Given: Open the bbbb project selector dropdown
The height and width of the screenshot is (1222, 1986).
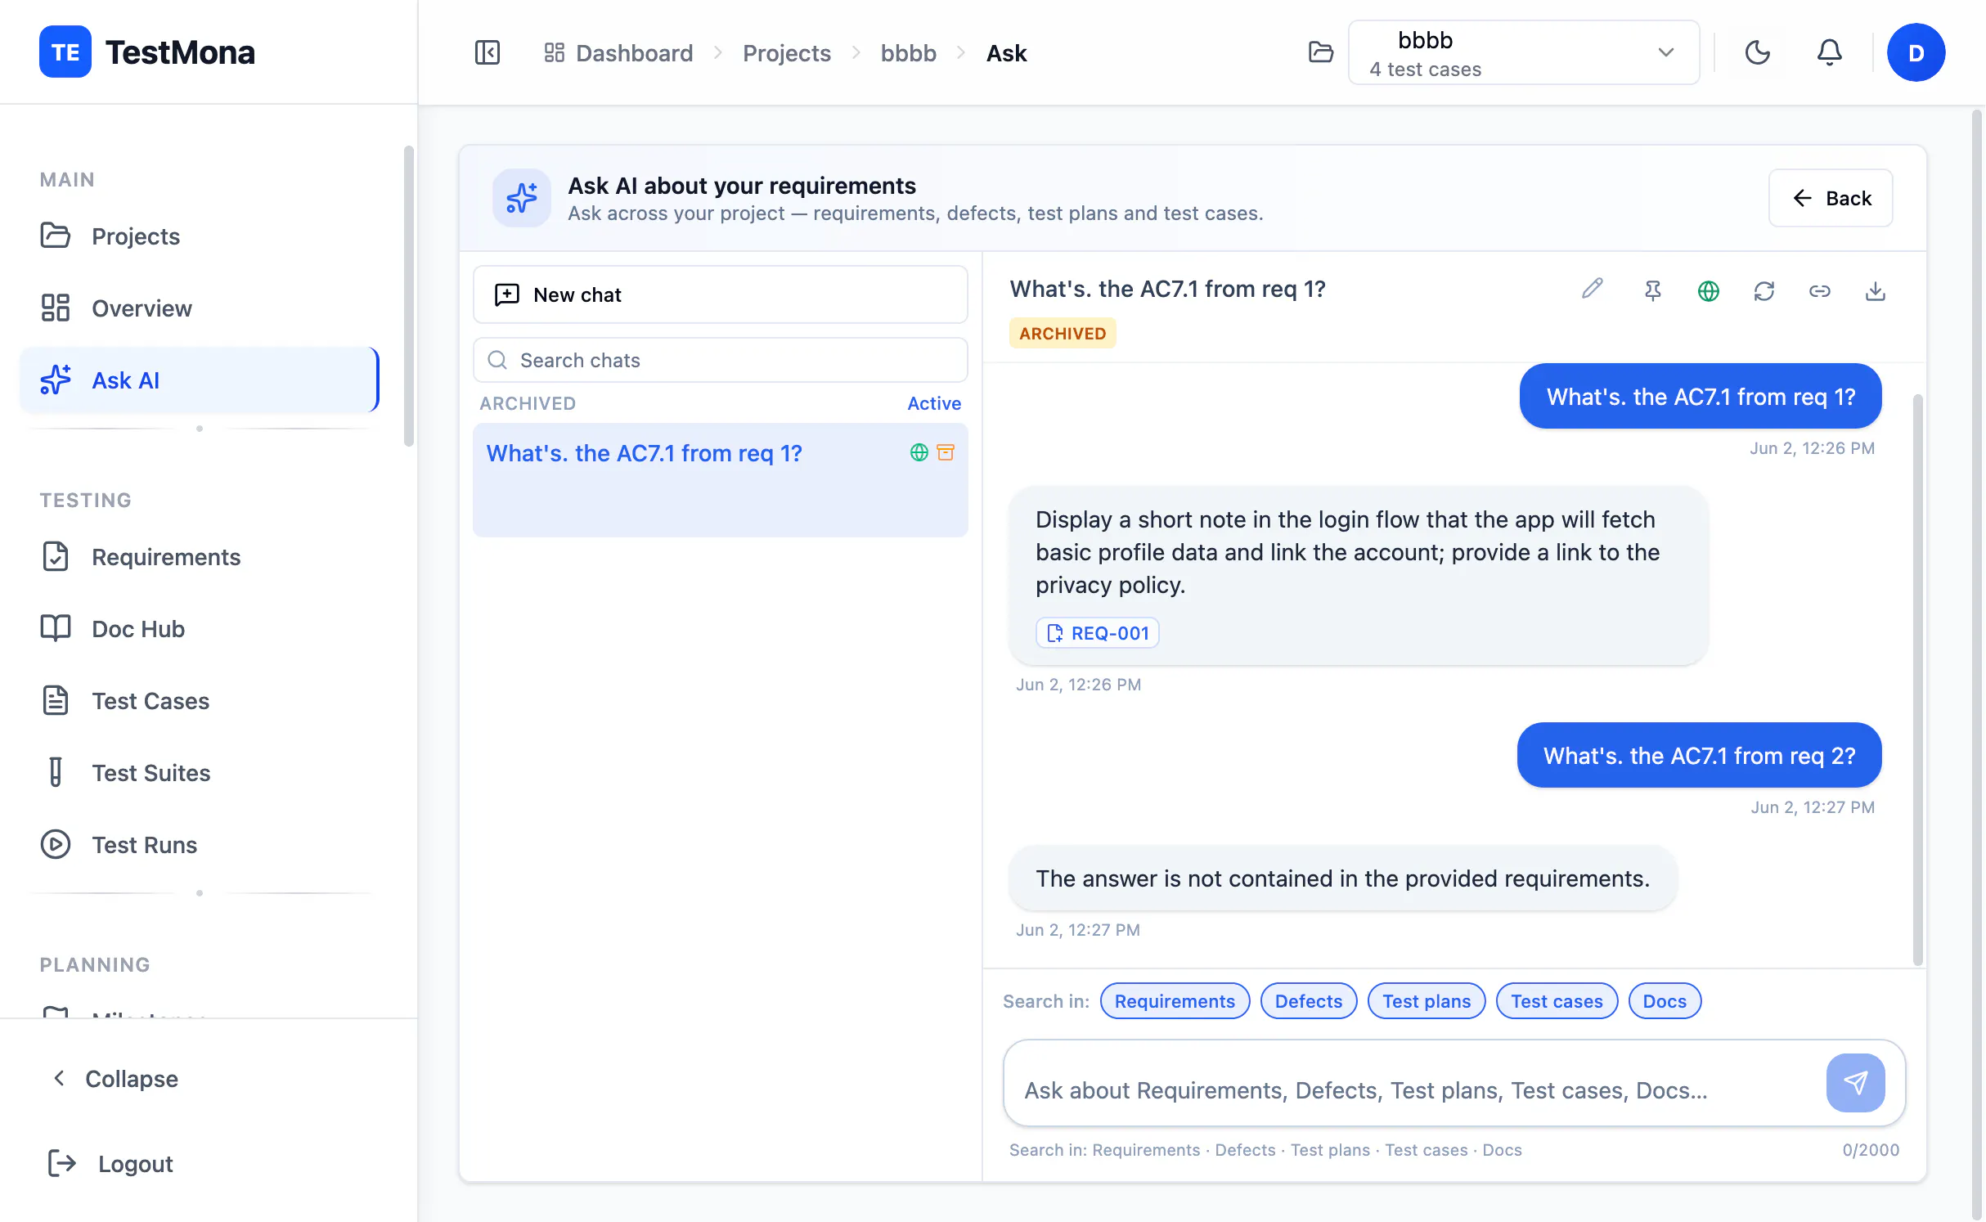Looking at the screenshot, I should [x=1523, y=53].
